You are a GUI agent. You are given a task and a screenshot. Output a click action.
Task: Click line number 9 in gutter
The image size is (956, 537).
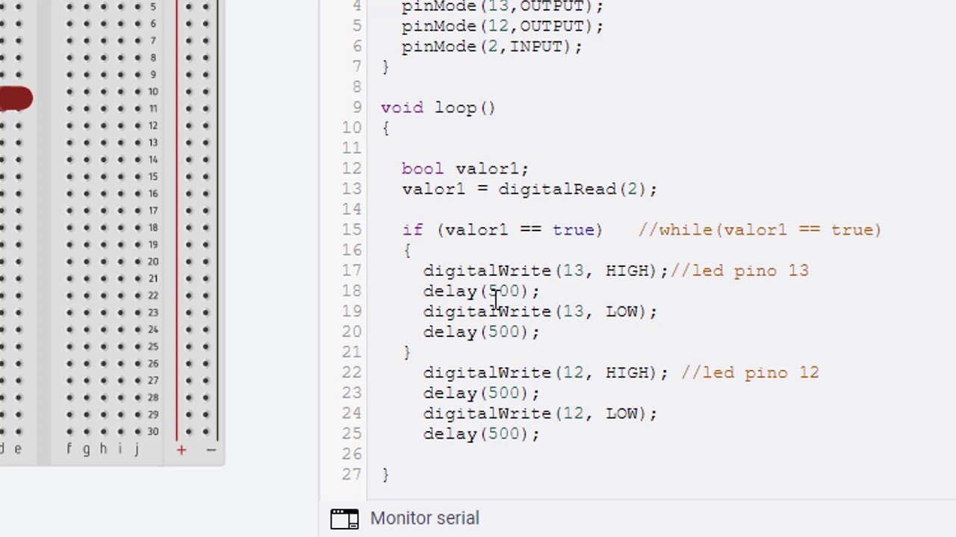pyautogui.click(x=357, y=107)
